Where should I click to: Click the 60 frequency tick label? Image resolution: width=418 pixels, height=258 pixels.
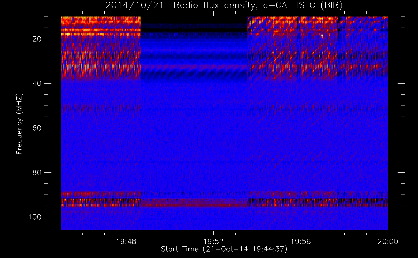37,128
